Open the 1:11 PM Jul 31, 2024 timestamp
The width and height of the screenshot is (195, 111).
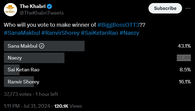(27, 106)
